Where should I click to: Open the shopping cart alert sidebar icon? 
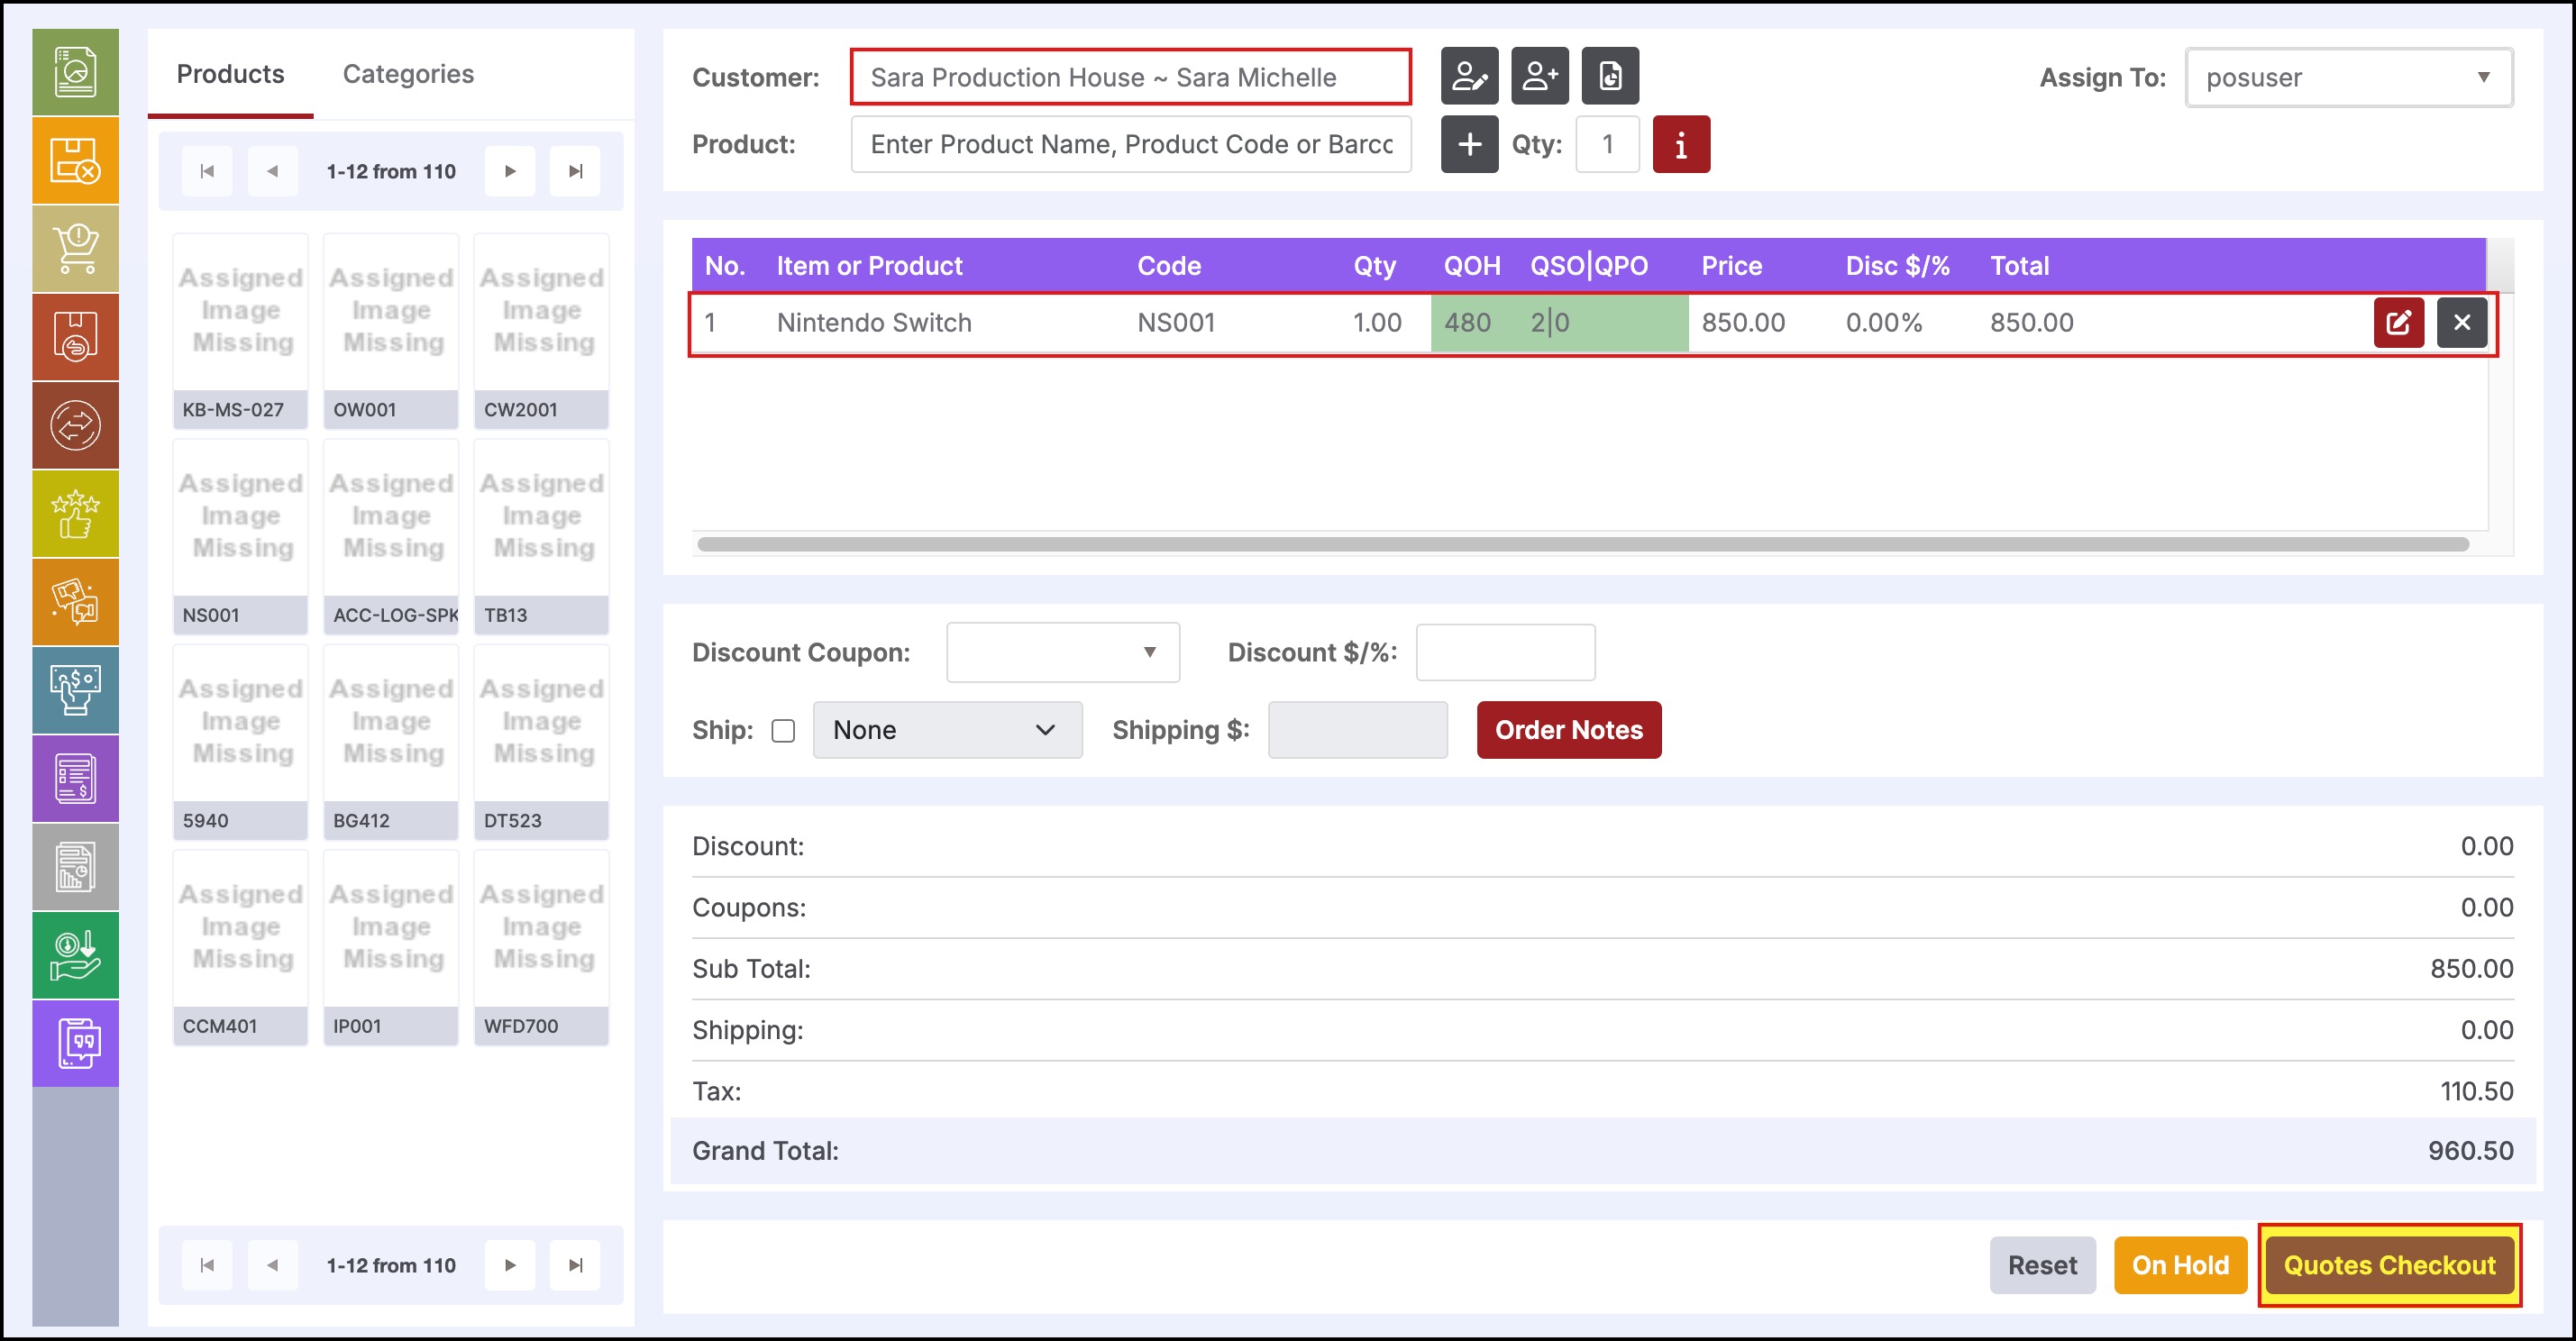(75, 249)
